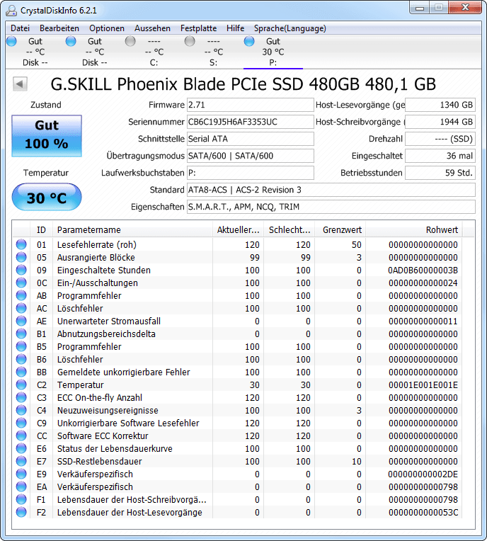This screenshot has width=487, height=541.
Task: Click raw value 0AD0B60000003B
Action: 423,270
